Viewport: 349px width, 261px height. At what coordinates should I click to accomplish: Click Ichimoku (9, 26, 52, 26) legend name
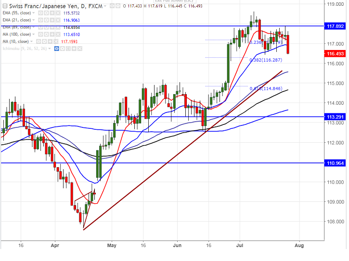(x=25, y=49)
